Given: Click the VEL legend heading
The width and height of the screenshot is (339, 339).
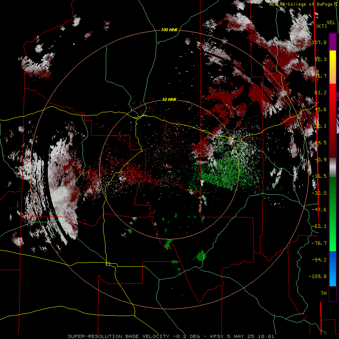Looking at the screenshot, I should (331, 23).
